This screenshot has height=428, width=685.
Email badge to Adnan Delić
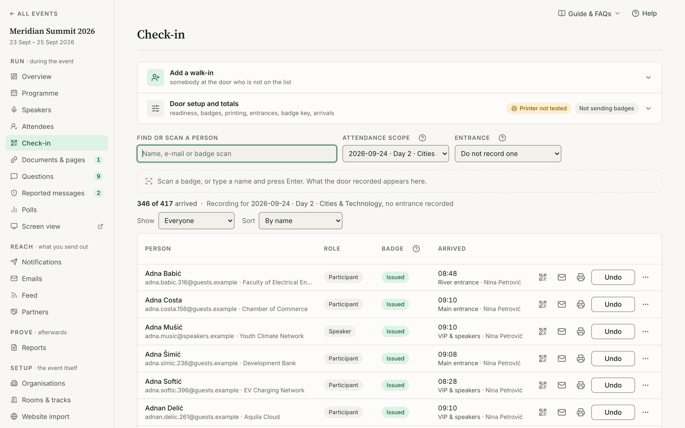pyautogui.click(x=562, y=412)
